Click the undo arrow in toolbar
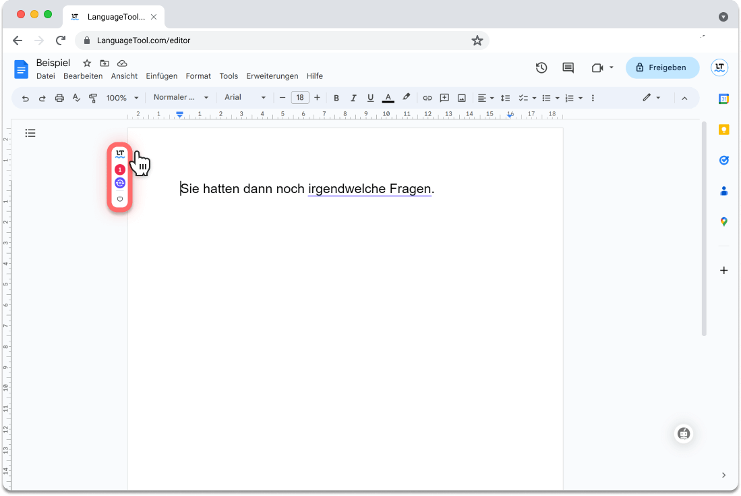 [26, 98]
